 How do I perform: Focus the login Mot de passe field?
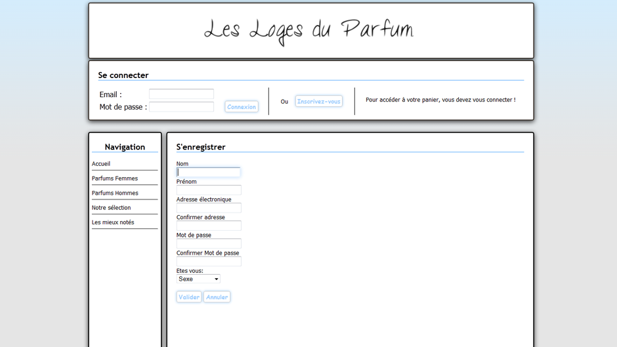(181, 107)
